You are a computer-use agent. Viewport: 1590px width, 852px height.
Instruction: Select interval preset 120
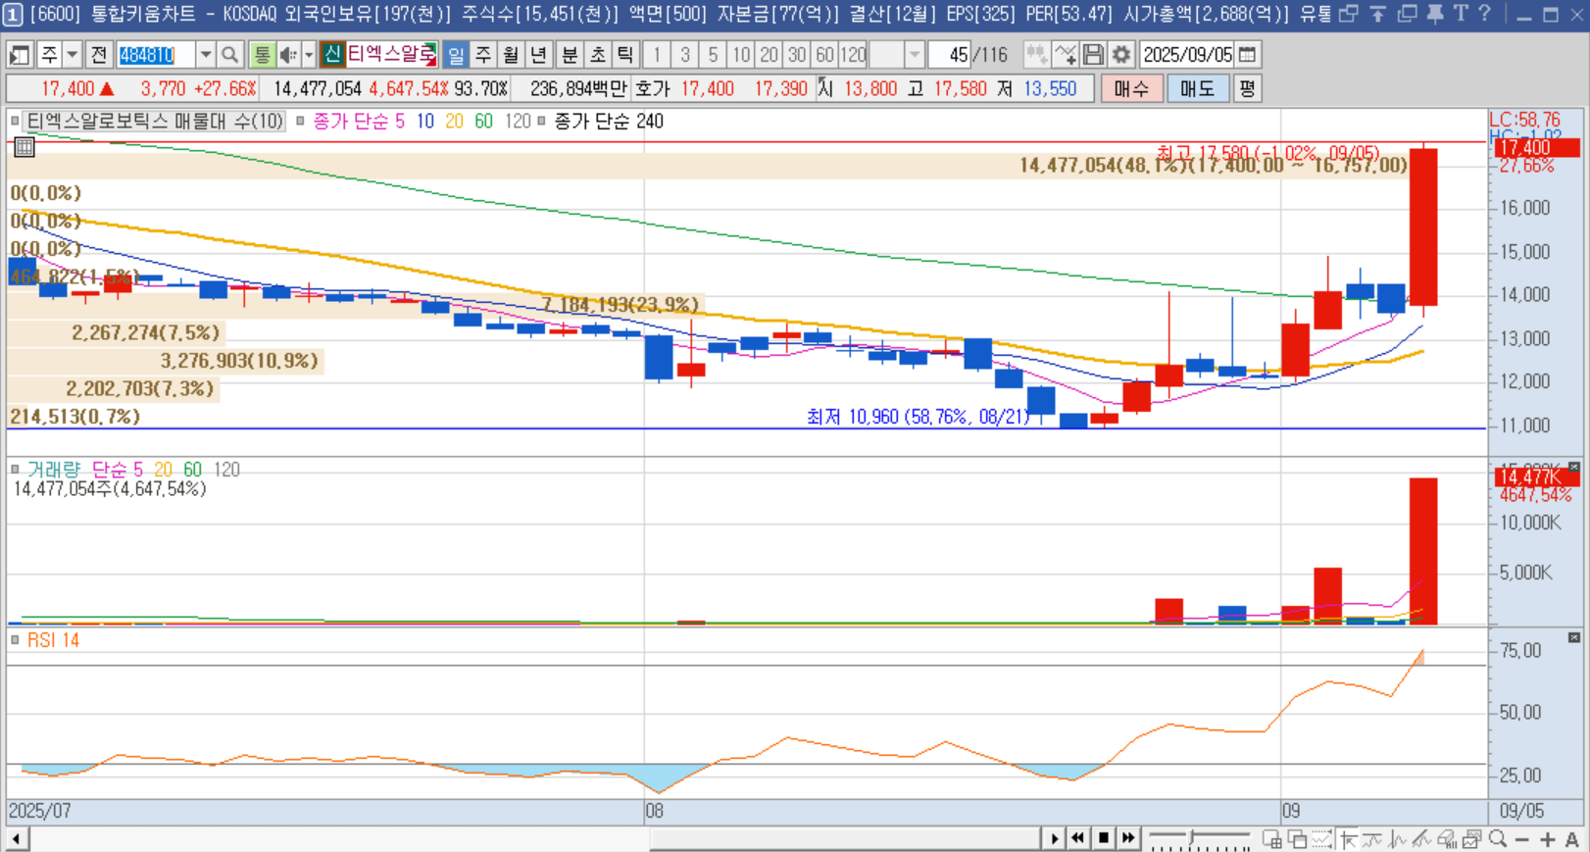(854, 55)
